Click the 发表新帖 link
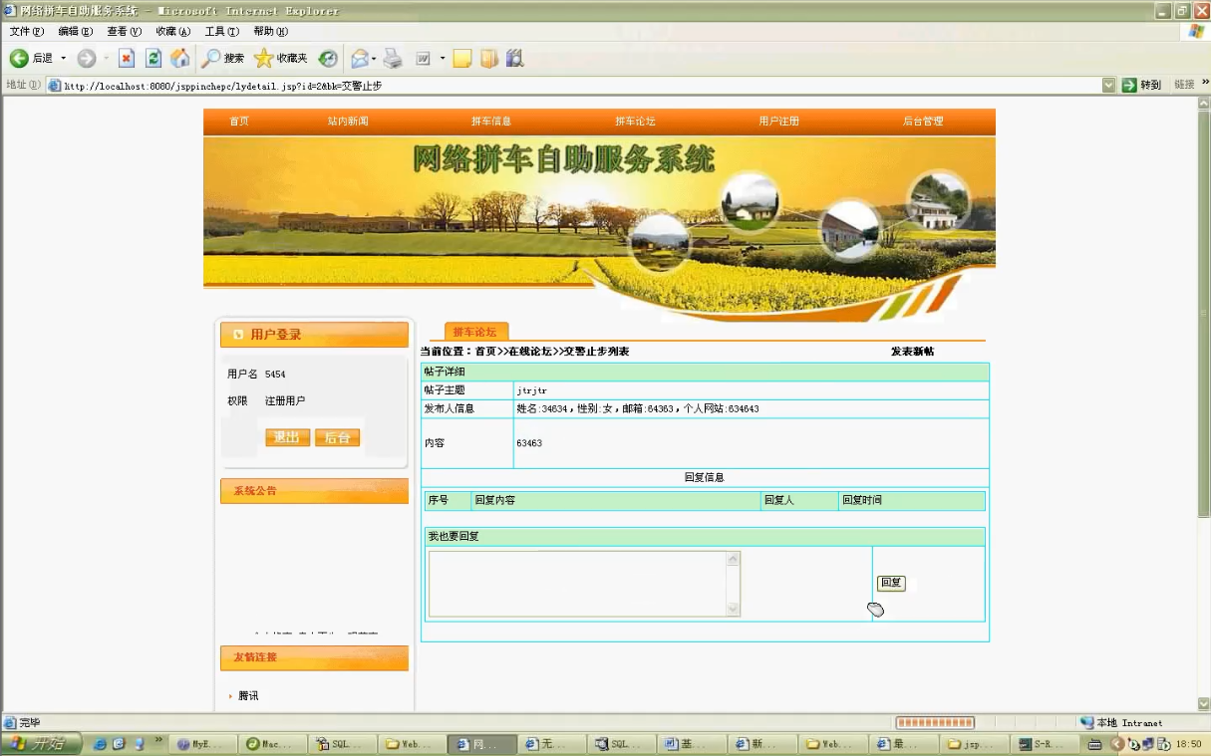This screenshot has width=1211, height=756. 912,352
